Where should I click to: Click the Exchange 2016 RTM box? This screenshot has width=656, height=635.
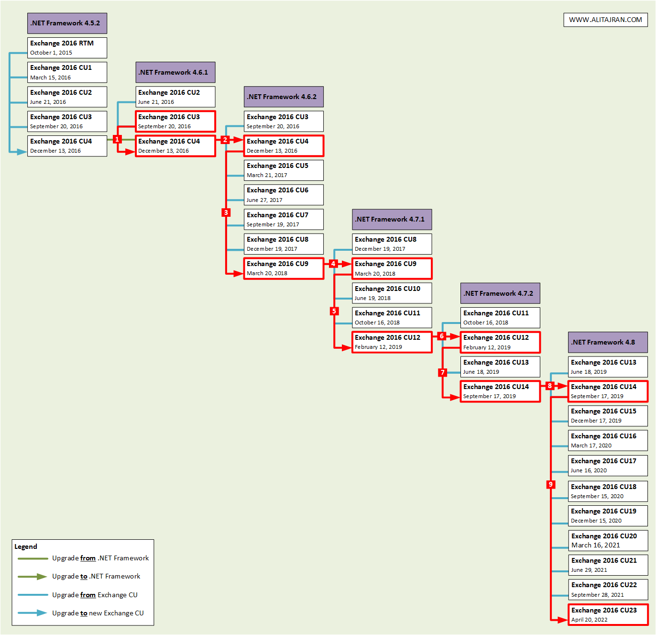click(x=67, y=48)
